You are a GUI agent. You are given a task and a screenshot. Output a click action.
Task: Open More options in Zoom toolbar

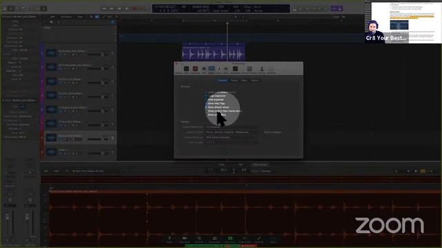pyautogui.click(x=273, y=239)
